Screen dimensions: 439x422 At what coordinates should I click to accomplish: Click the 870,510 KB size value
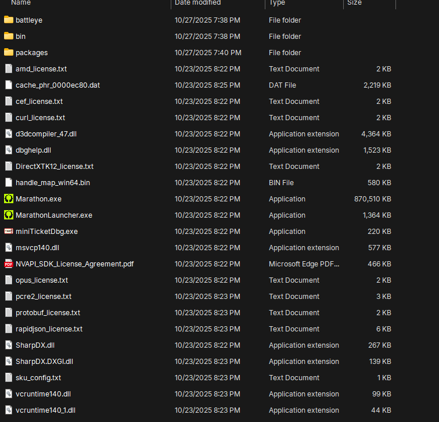(x=372, y=199)
